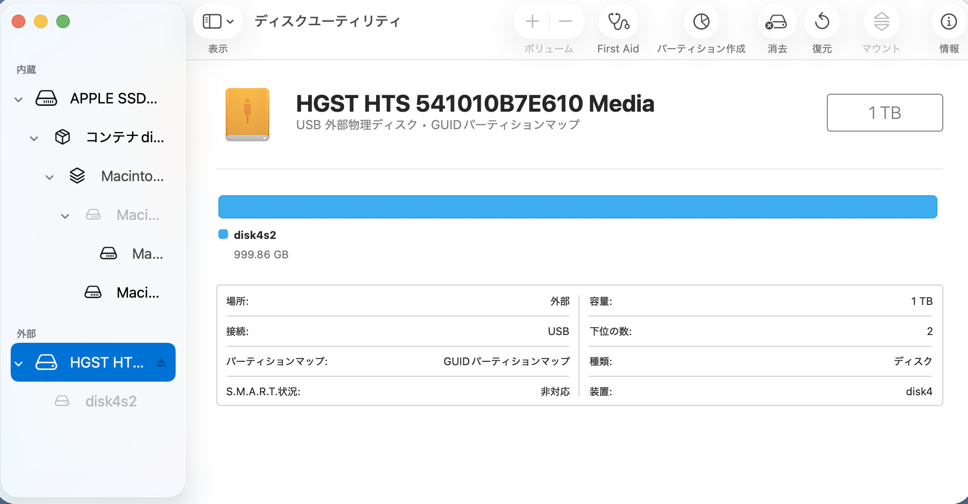968x504 pixels.
Task: Show disk info with the 情報 icon
Action: click(x=949, y=21)
